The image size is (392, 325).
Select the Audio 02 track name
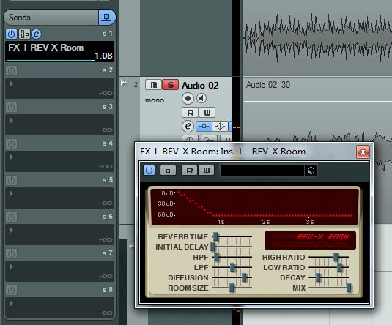pyautogui.click(x=200, y=86)
